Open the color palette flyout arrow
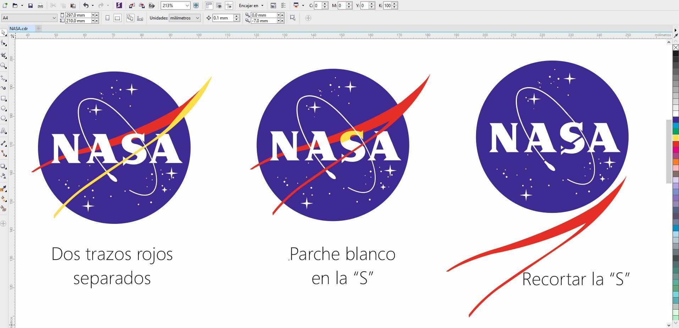 coord(675,30)
